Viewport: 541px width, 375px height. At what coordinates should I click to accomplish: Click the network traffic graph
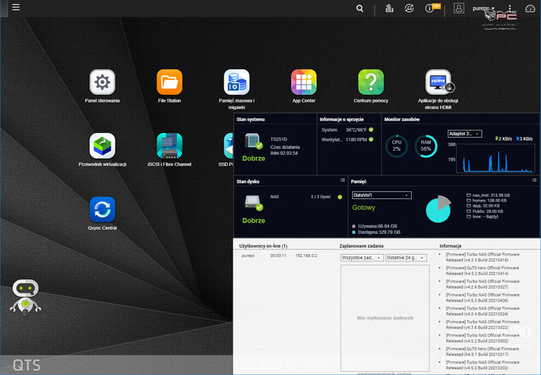point(496,158)
